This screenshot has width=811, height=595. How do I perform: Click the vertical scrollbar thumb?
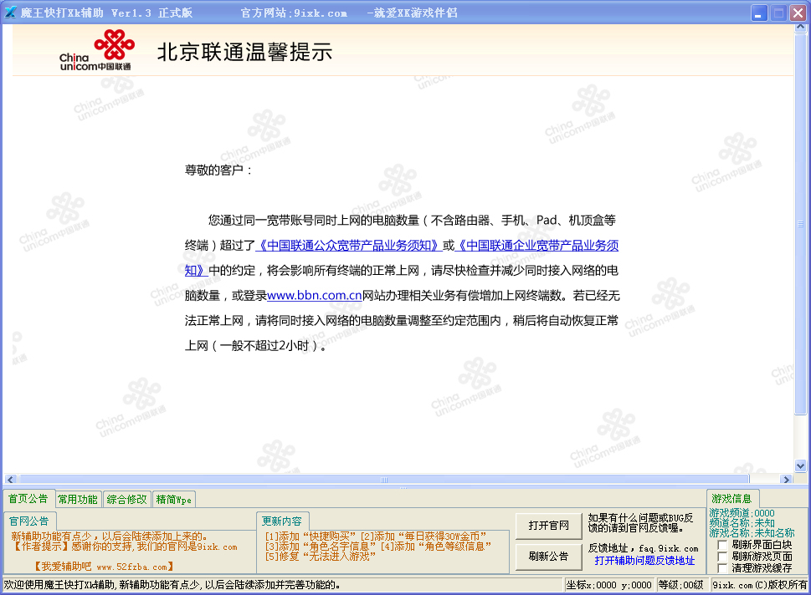pos(801,224)
